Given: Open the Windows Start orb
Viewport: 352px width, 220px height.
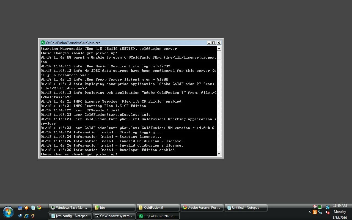Looking at the screenshot, I should tap(8, 212).
